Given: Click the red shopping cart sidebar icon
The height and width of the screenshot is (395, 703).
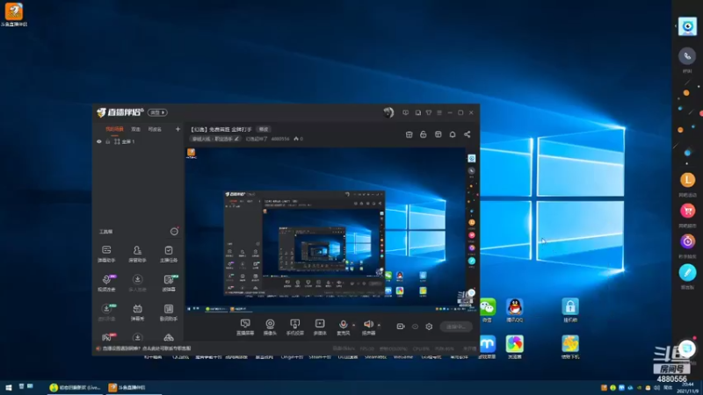Looking at the screenshot, I should click(x=687, y=211).
